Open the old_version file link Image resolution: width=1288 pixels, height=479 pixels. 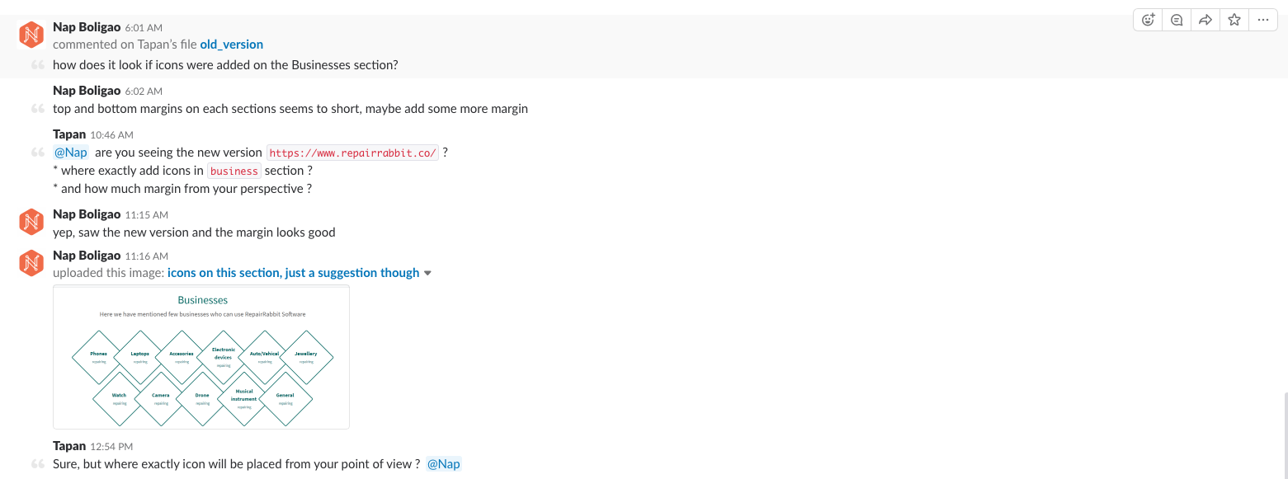(232, 45)
